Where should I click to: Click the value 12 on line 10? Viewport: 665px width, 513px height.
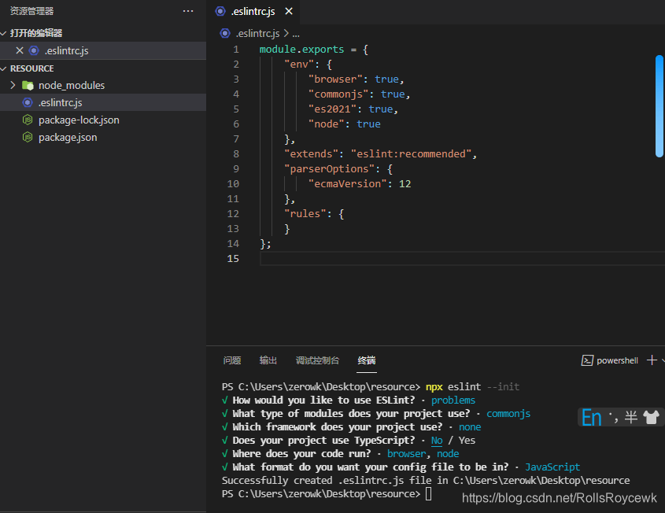[405, 184]
